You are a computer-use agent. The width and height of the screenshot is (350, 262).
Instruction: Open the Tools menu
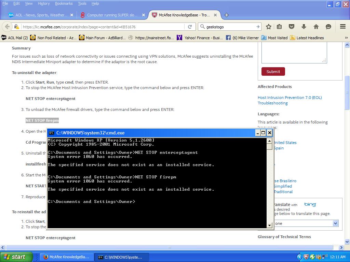[82, 3]
